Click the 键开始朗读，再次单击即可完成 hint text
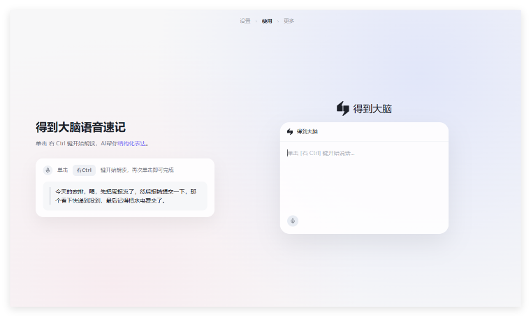 click(x=137, y=170)
